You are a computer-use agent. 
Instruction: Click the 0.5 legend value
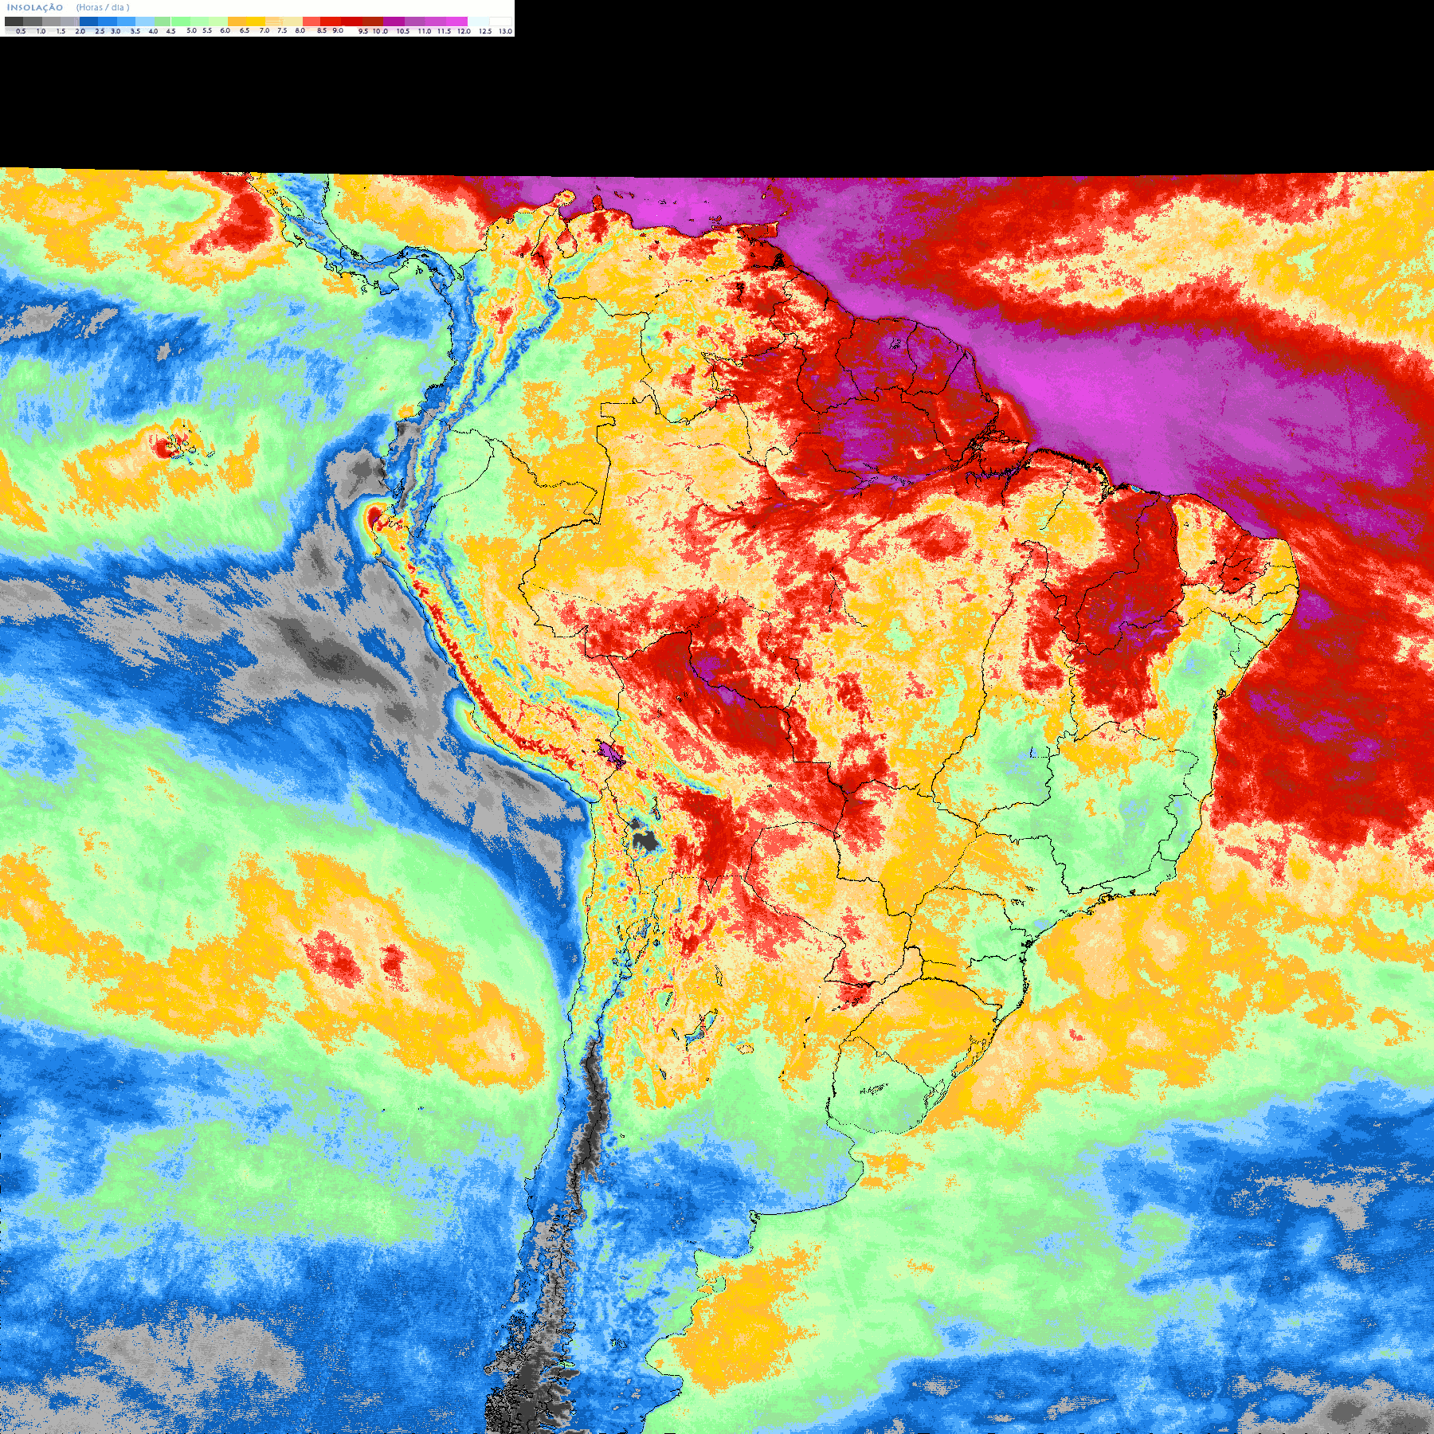pyautogui.click(x=21, y=31)
